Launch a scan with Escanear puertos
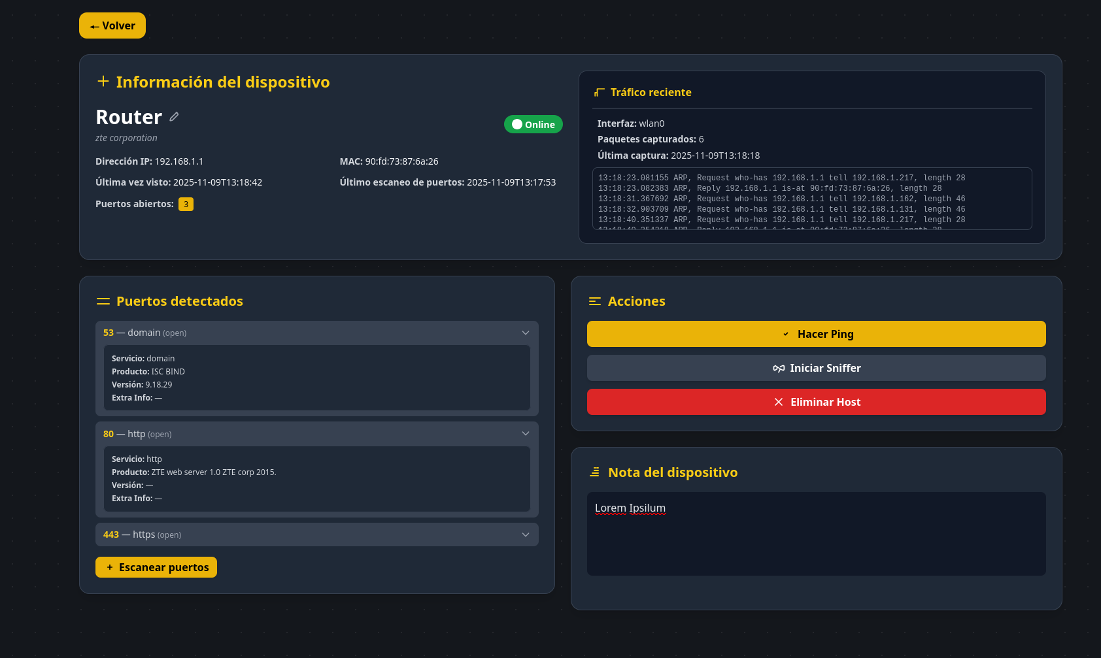 point(156,567)
